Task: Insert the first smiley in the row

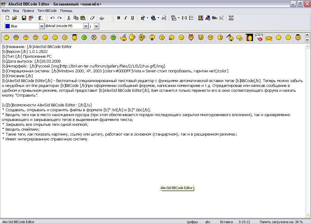Action: [6, 37]
